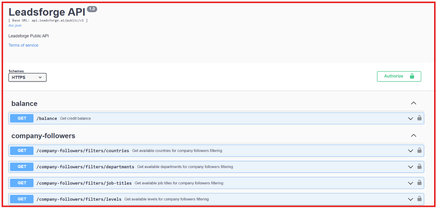The width and height of the screenshot is (437, 208).
Task: Click lock icon on filters/levels endpoint
Action: pos(419,199)
